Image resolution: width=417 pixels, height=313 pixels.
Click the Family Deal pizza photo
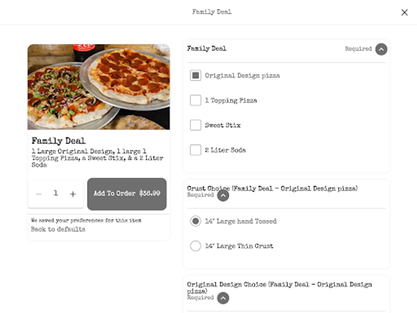coord(99,87)
